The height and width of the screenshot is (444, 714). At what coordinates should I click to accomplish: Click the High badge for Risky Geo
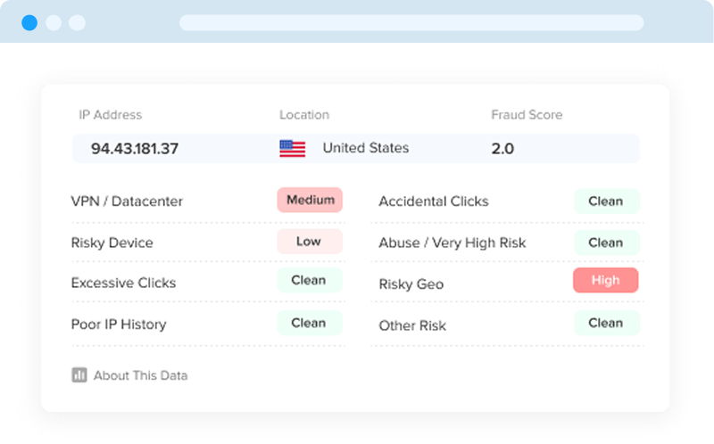(x=606, y=280)
